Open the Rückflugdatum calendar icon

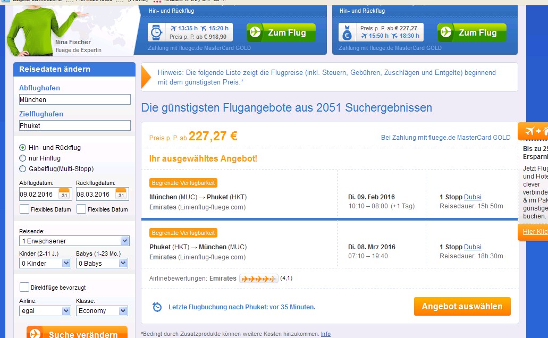pyautogui.click(x=121, y=194)
